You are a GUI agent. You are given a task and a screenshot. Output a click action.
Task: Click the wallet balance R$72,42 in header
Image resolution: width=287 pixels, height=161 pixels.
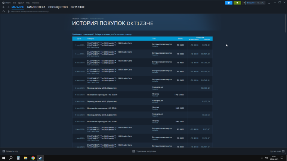click(x=260, y=3)
